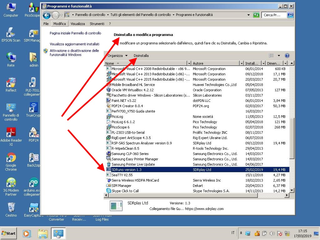Image resolution: width=320 pixels, height=240 pixels.
Task: Select the Reflect desktop shortcut
Action: pyautogui.click(x=11, y=85)
